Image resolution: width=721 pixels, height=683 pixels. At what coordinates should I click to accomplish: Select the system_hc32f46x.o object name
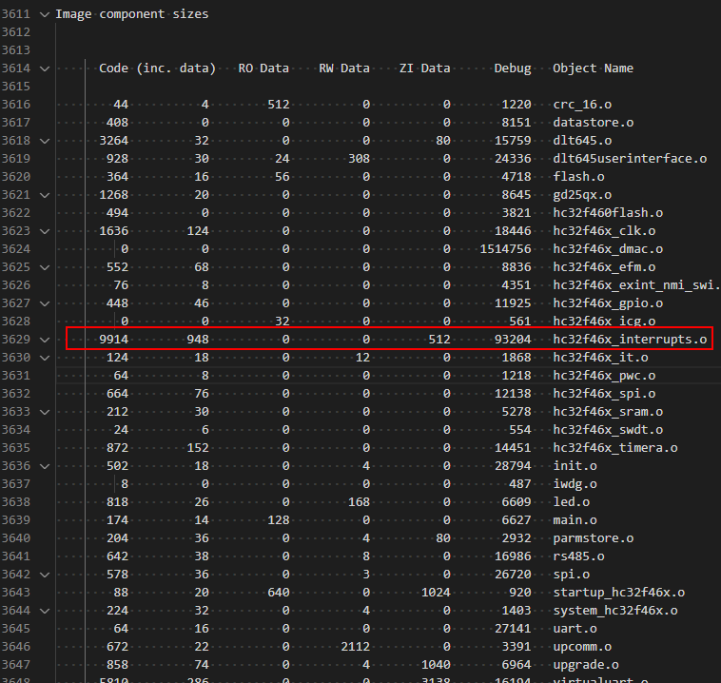click(x=615, y=611)
